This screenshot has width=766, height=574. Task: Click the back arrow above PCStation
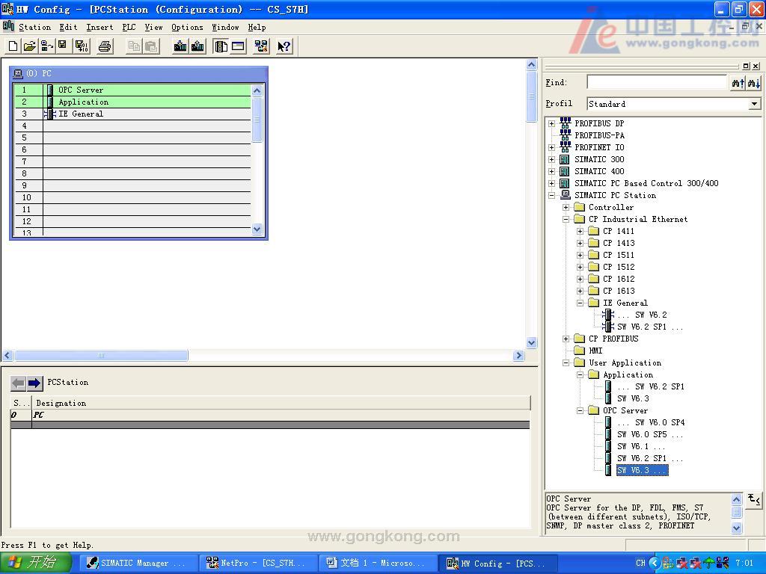(18, 383)
